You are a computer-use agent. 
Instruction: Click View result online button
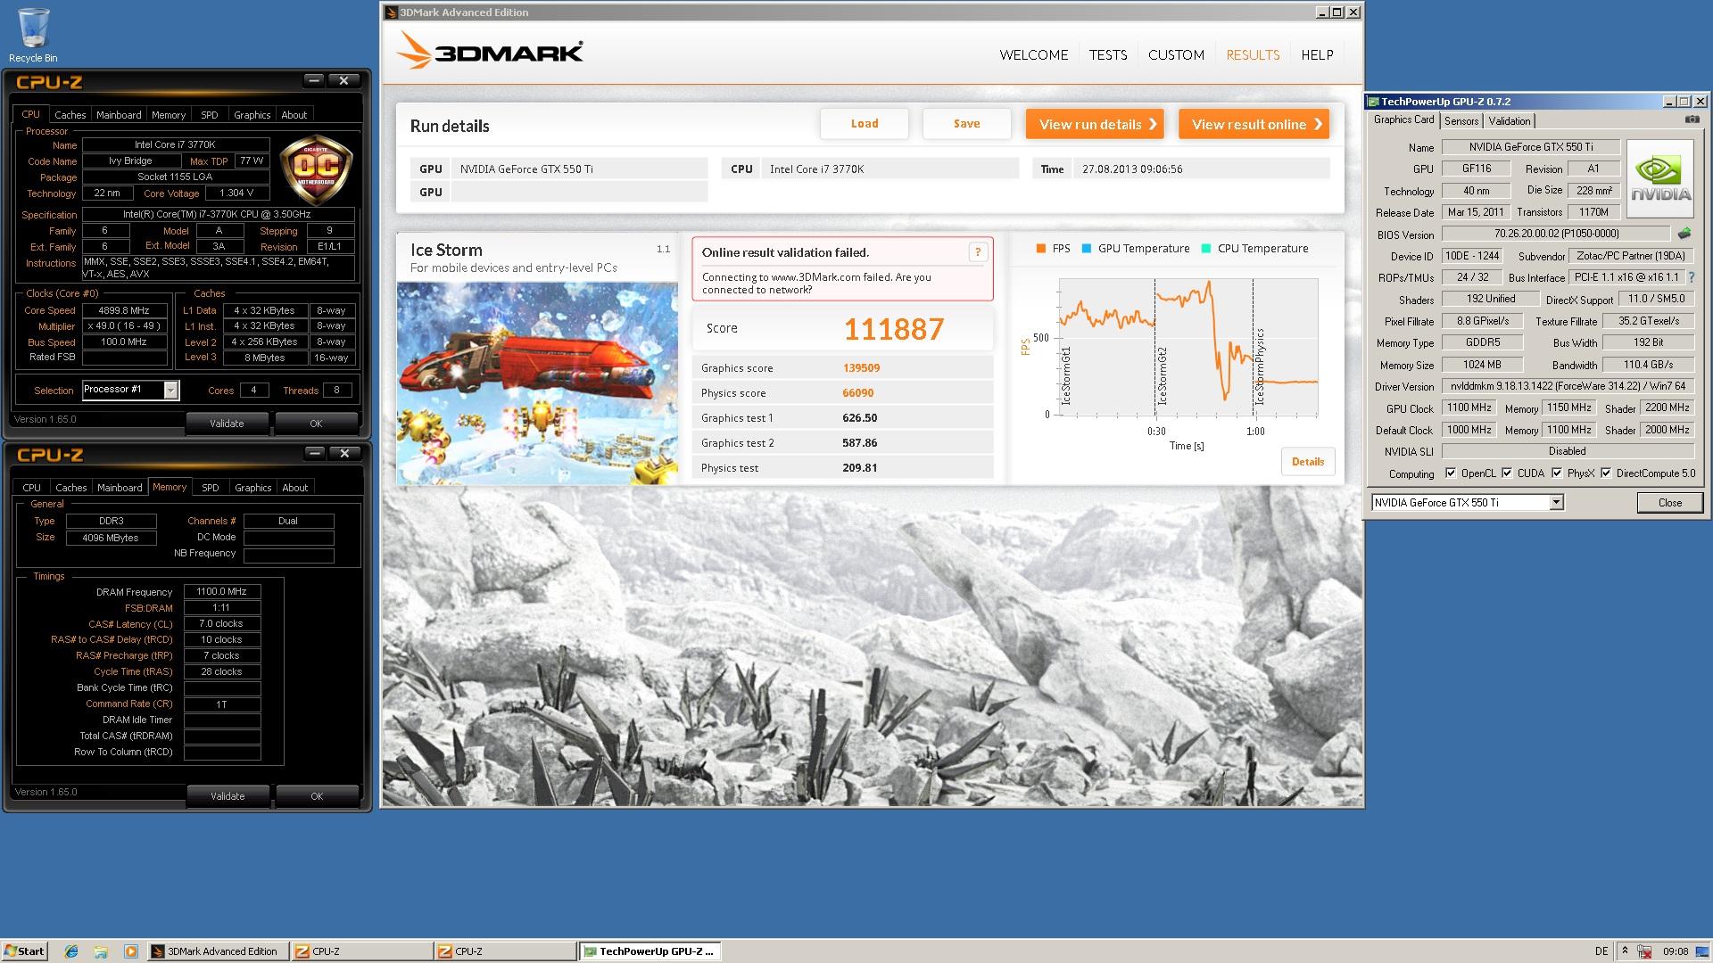click(x=1254, y=124)
